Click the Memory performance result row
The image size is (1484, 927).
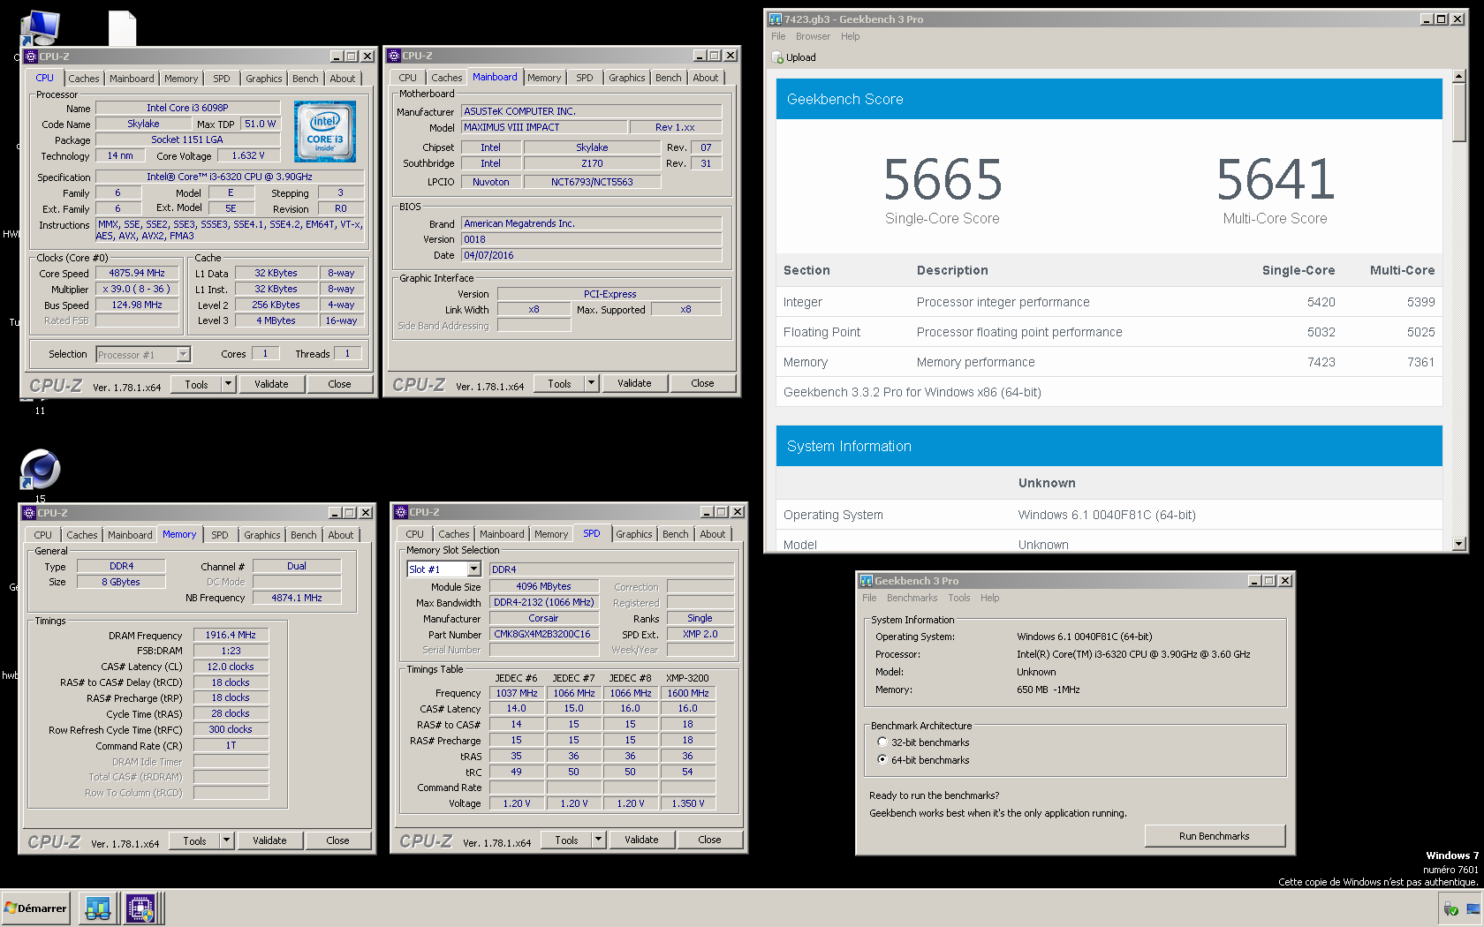(1109, 362)
